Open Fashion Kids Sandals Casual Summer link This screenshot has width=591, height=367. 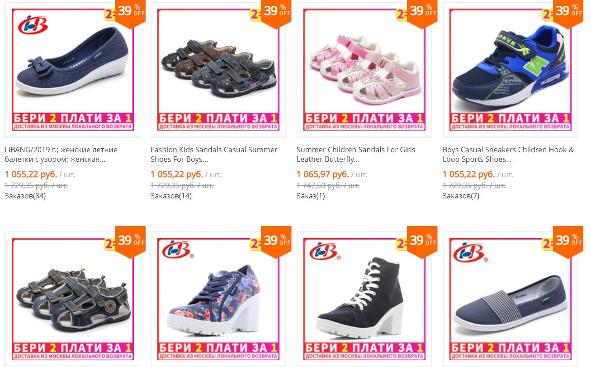tap(214, 155)
